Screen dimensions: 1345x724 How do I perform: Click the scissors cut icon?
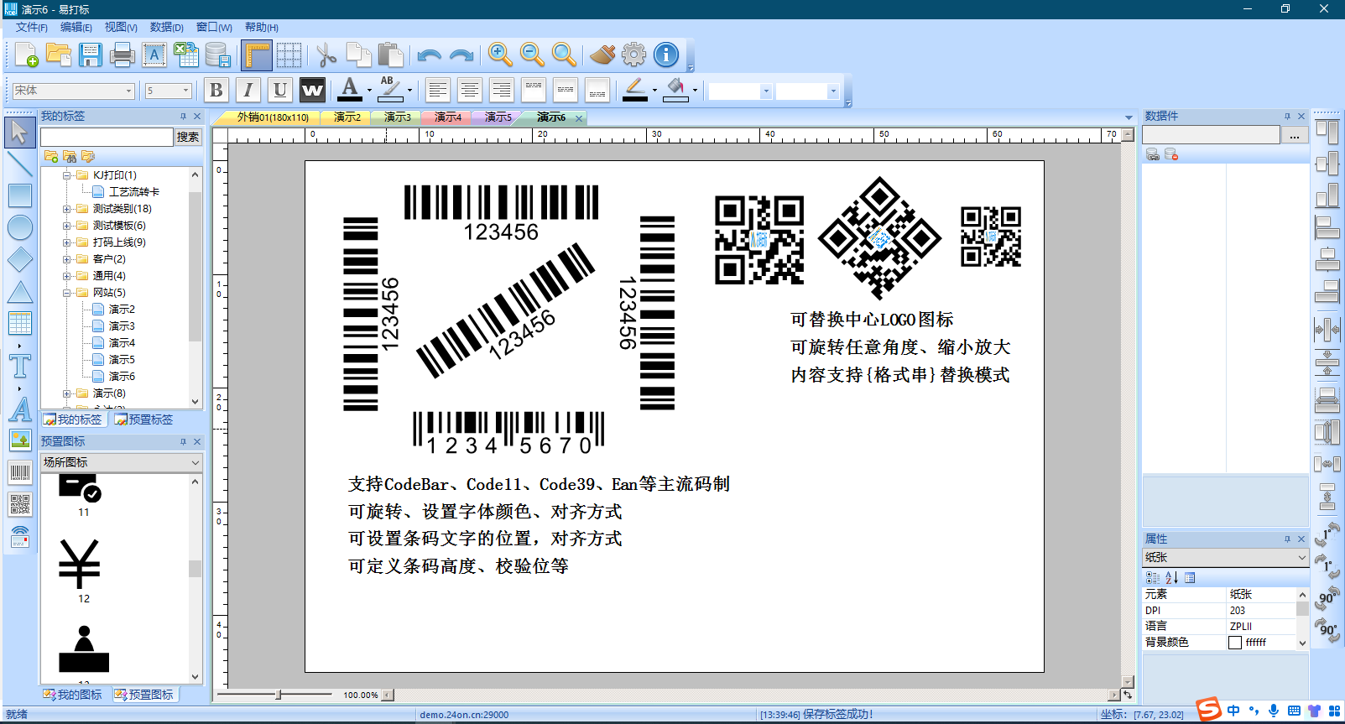326,55
